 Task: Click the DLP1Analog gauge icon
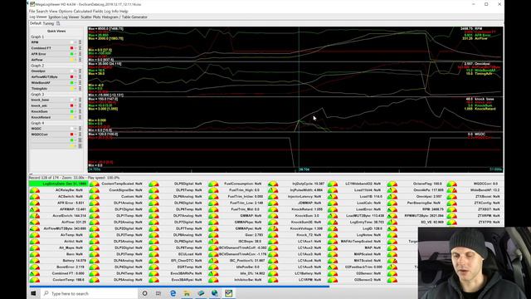pyautogui.click(x=94, y=203)
